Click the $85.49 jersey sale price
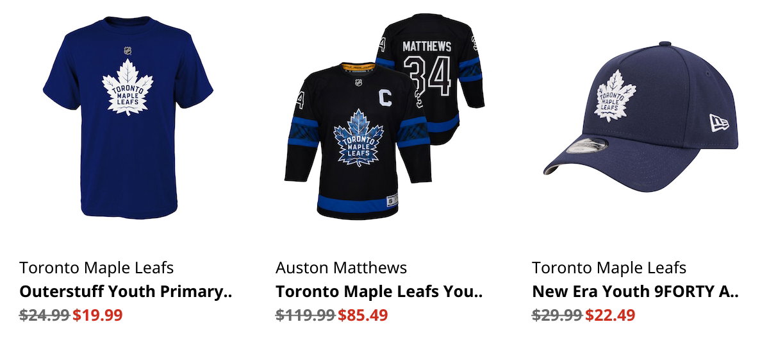 [363, 316]
